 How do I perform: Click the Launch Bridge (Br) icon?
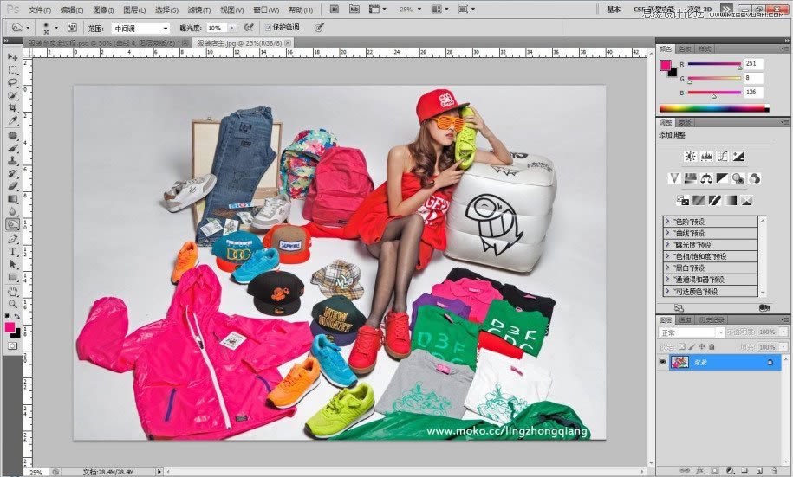click(x=334, y=10)
